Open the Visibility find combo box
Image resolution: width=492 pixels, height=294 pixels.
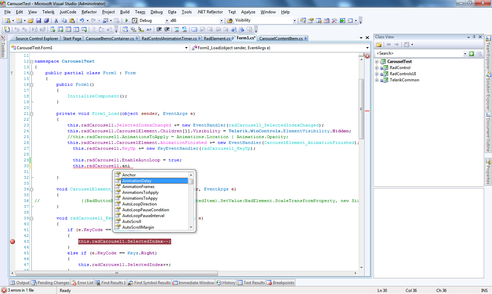(295, 21)
